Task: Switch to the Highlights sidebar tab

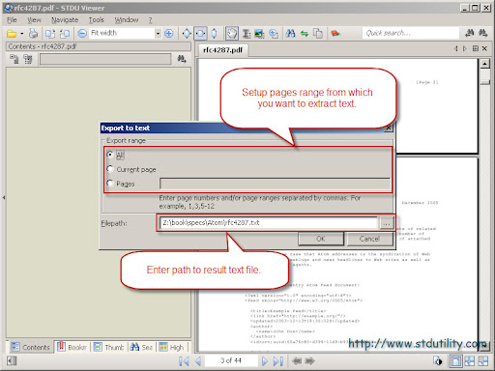Action: (x=171, y=347)
